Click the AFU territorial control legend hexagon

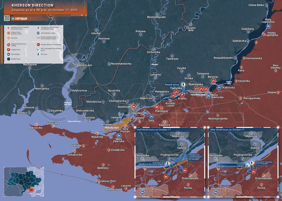[x=37, y=32]
